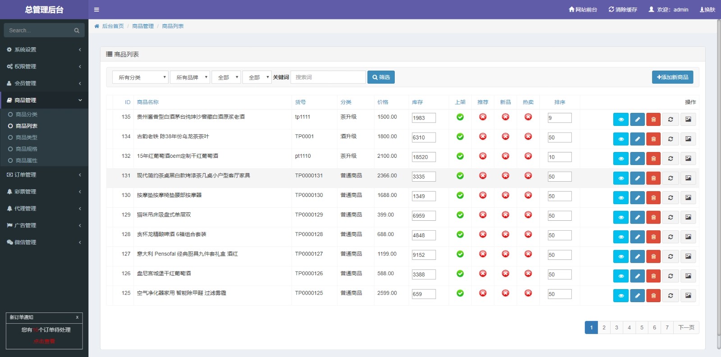721x357 pixels.
Task: Click the 添加新商品 button
Action: [x=672, y=77]
